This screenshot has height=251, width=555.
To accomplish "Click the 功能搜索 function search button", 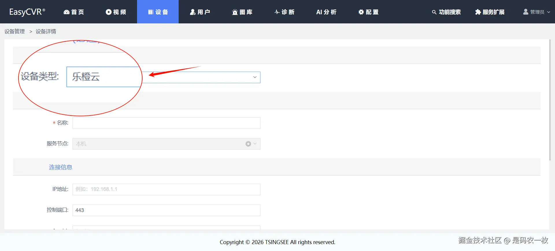I will tap(447, 12).
